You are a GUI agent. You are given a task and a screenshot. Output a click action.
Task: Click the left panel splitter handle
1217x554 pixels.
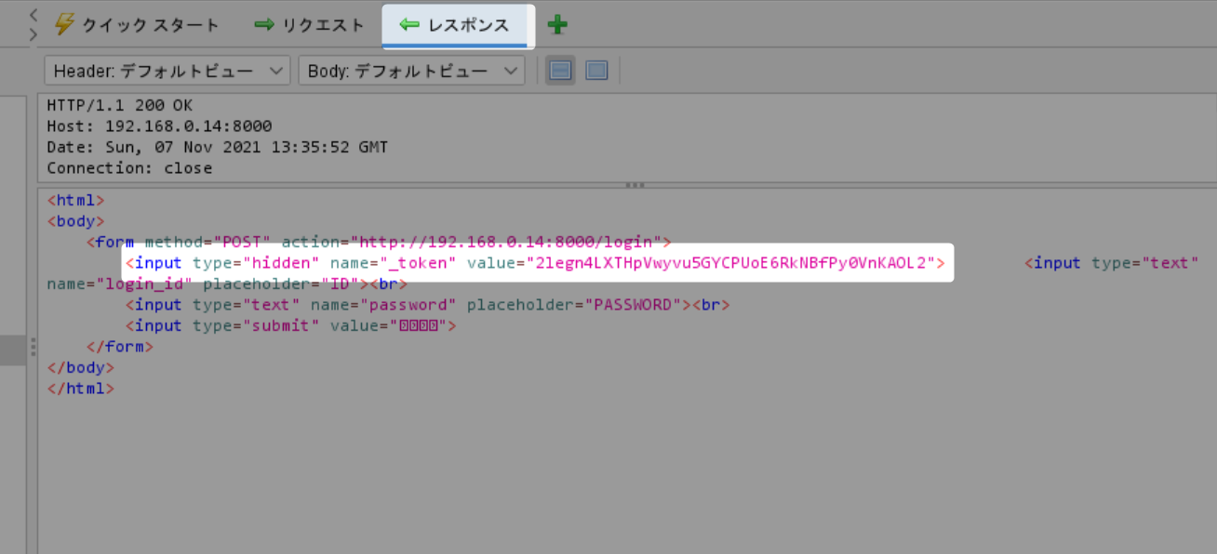coord(33,348)
